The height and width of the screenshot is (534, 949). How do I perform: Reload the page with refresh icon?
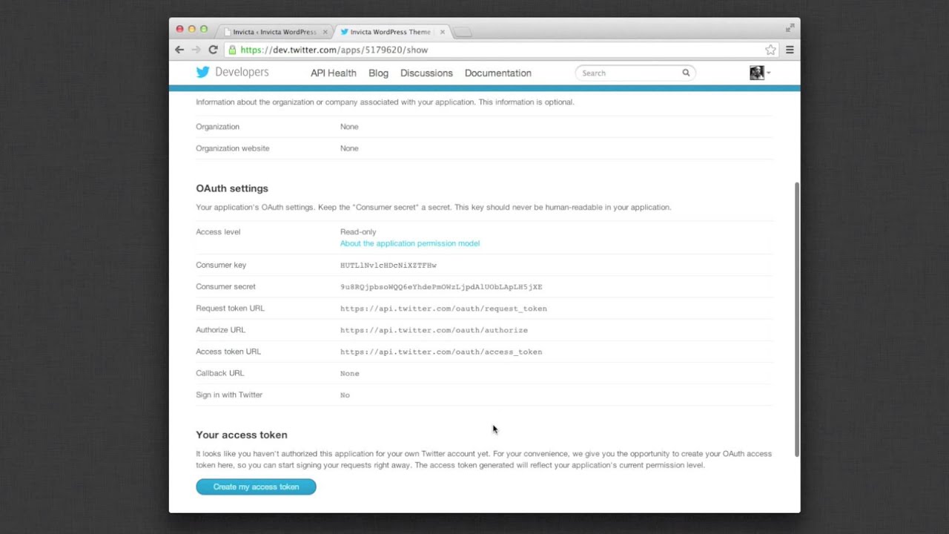click(213, 50)
